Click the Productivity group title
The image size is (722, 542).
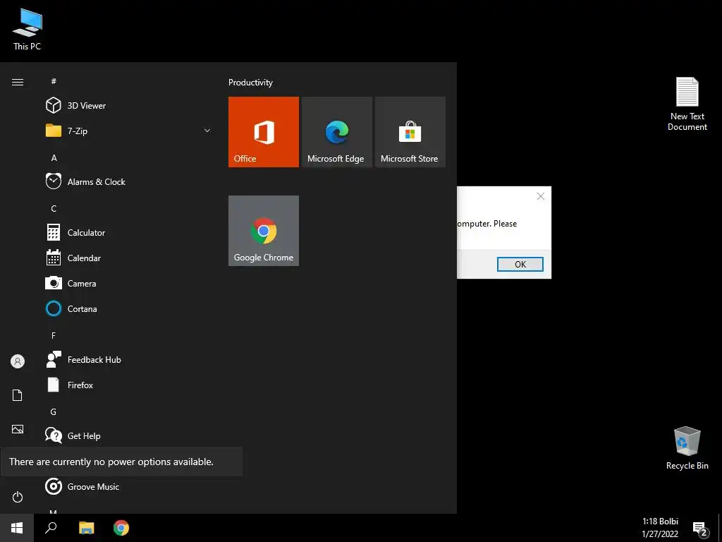[x=250, y=83]
